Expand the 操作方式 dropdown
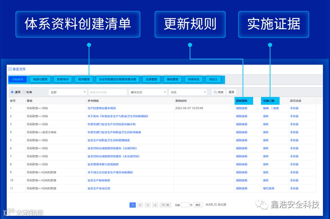Viewport: 330px width, 219px height. coord(148,92)
